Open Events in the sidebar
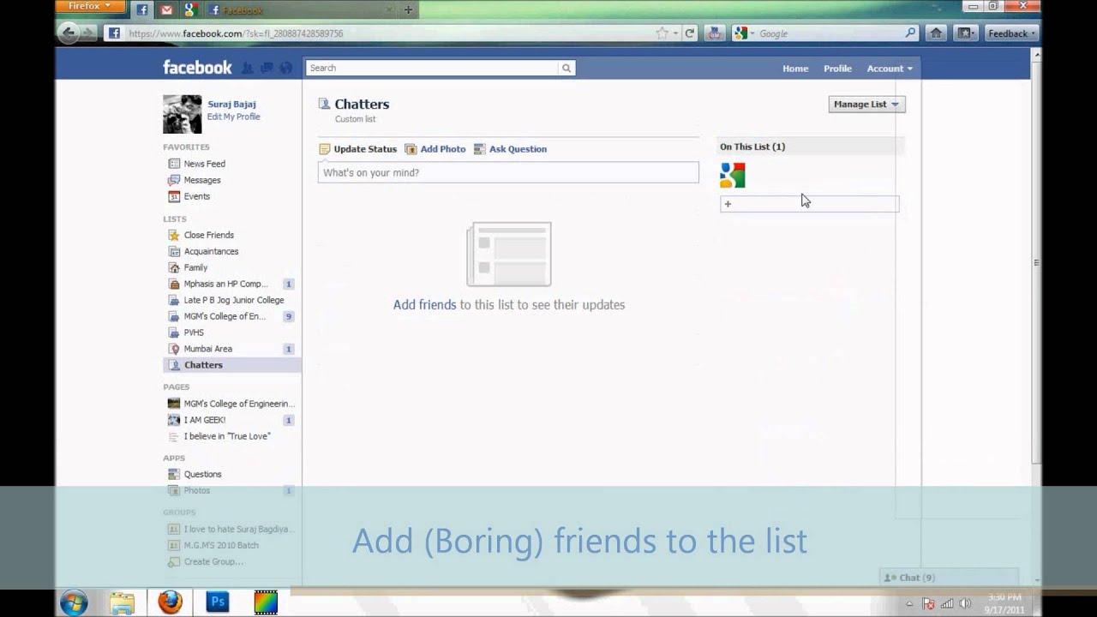The width and height of the screenshot is (1097, 617). [x=196, y=196]
